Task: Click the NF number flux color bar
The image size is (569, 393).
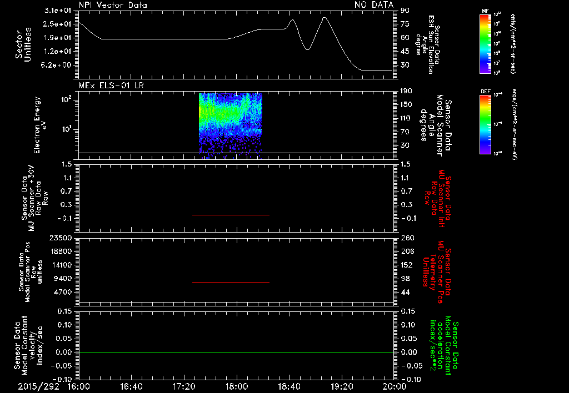Action: click(x=486, y=43)
